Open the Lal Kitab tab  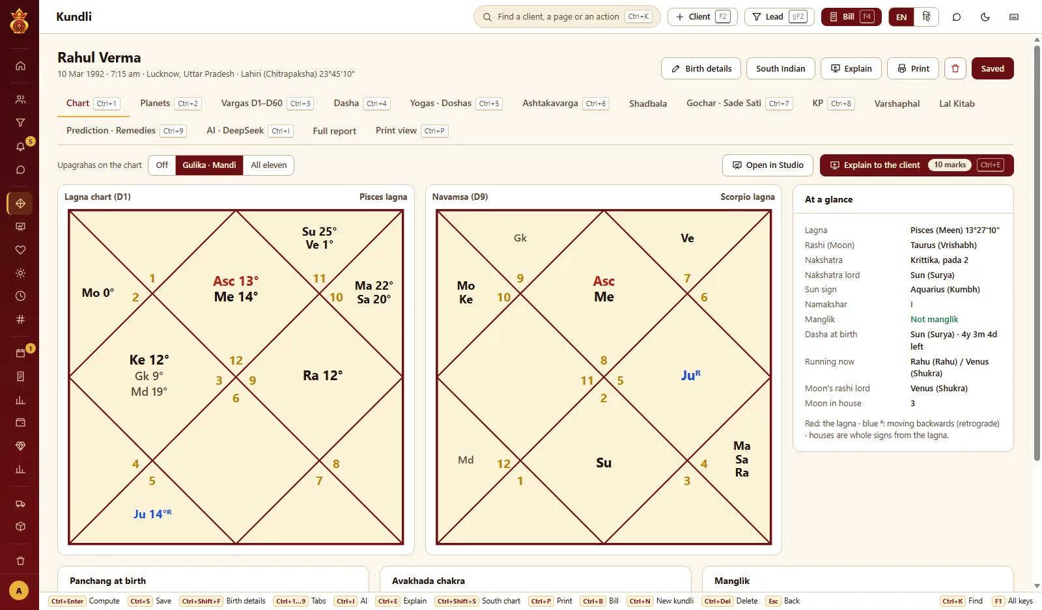tap(957, 104)
